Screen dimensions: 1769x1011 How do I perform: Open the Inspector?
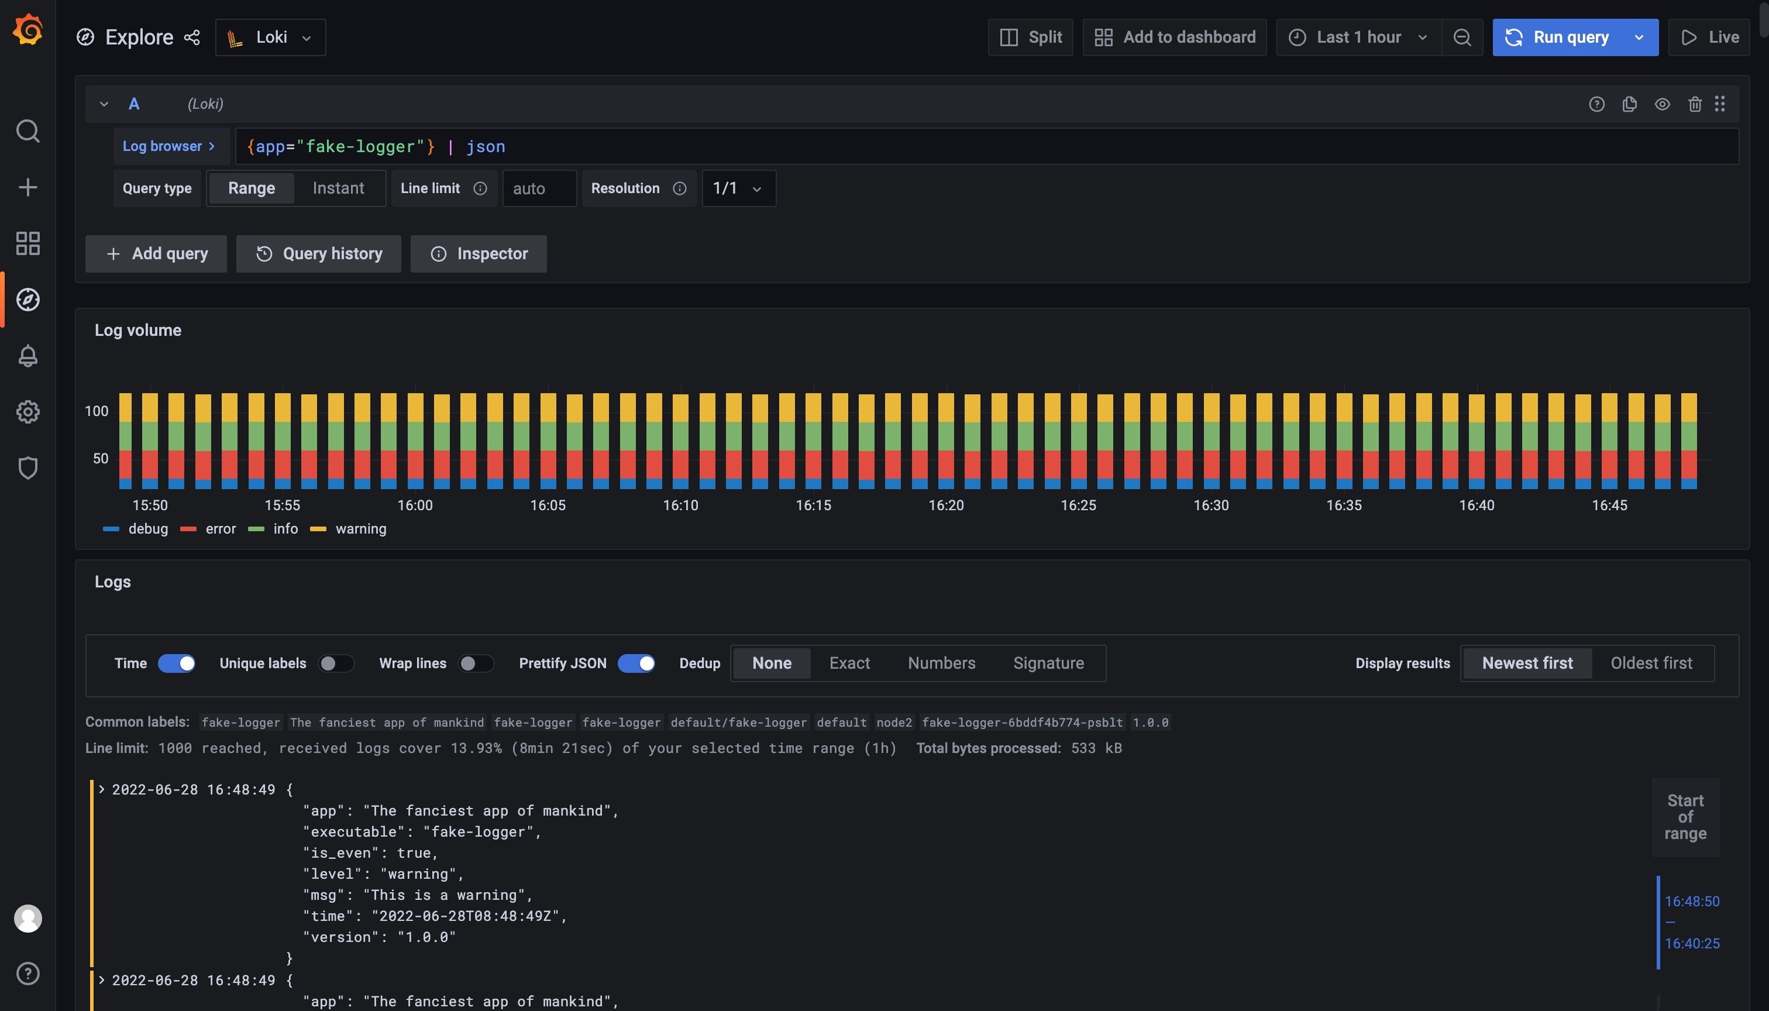pyautogui.click(x=479, y=253)
